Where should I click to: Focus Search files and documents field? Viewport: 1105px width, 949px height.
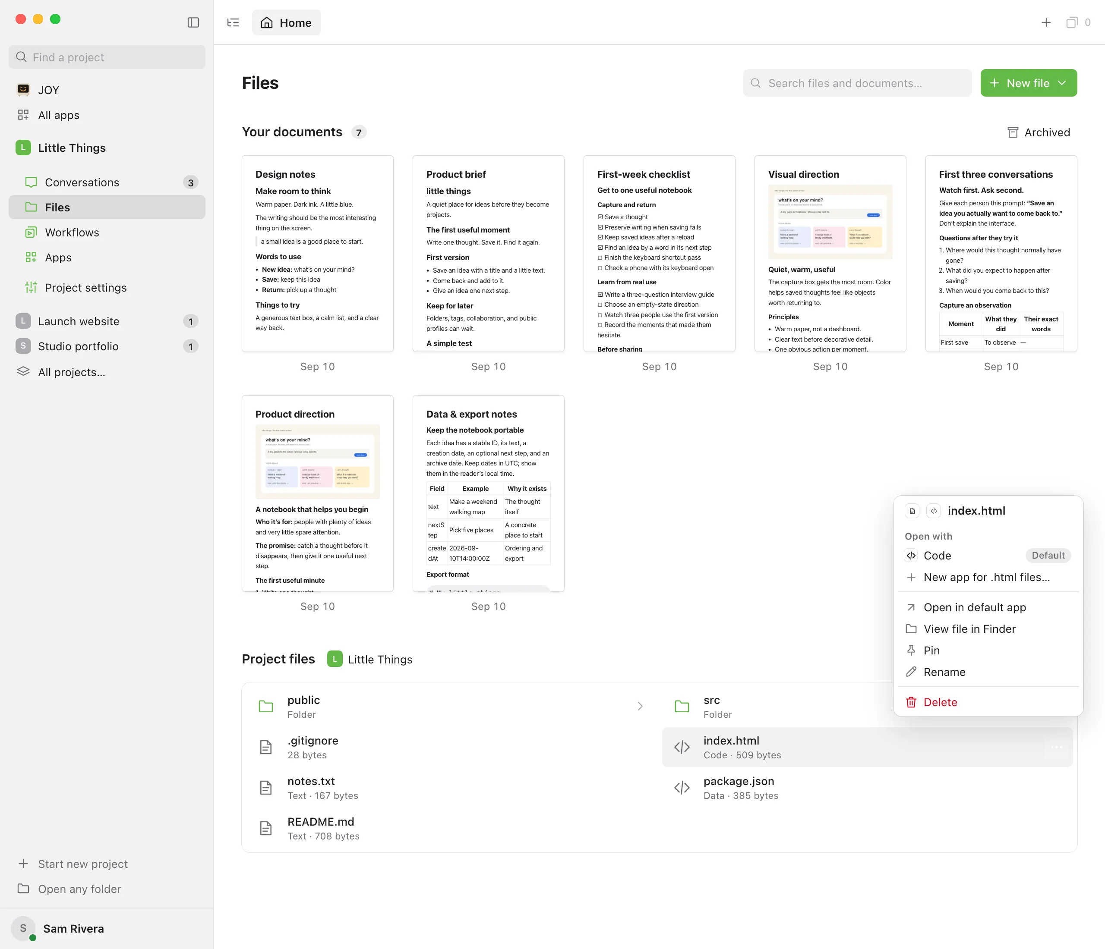tap(857, 83)
